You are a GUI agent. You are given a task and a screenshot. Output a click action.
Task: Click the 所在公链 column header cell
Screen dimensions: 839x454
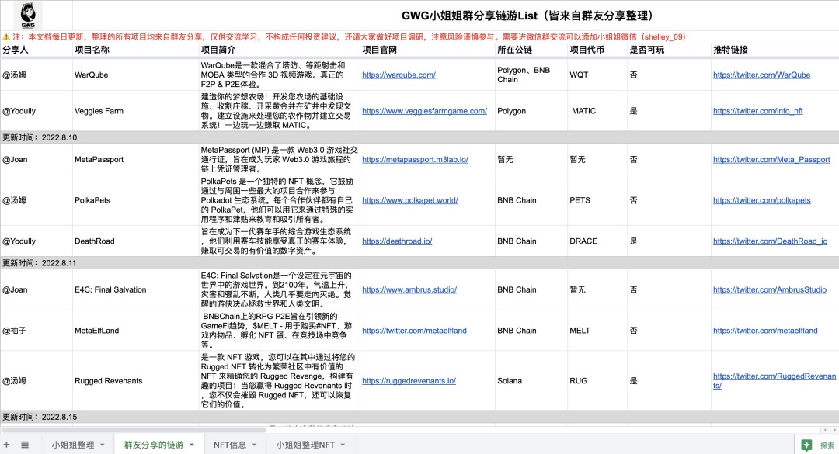tap(531, 50)
